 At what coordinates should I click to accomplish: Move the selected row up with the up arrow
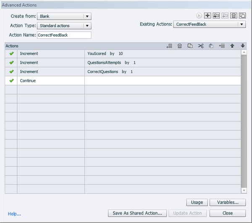click(232, 46)
